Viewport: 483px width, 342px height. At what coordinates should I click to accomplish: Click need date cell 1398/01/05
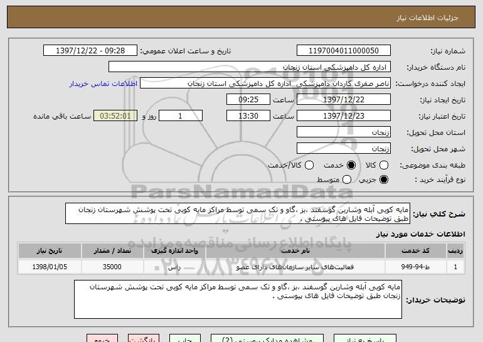[x=50, y=267]
